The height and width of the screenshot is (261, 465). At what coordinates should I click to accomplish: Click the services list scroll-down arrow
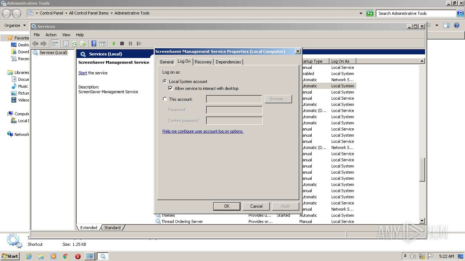coord(422,221)
